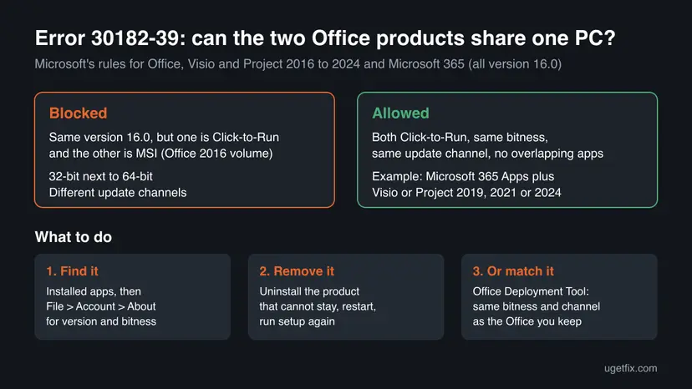The image size is (692, 389).
Task: Click the text 'Installed apps, then'
Action: click(x=94, y=291)
